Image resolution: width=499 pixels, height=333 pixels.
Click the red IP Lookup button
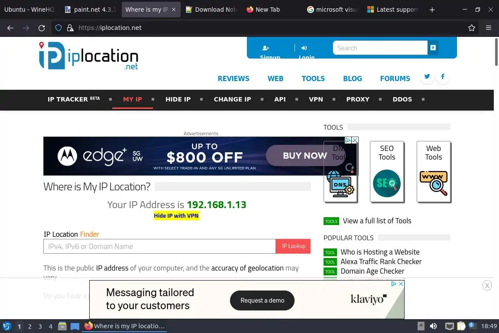pyautogui.click(x=293, y=246)
